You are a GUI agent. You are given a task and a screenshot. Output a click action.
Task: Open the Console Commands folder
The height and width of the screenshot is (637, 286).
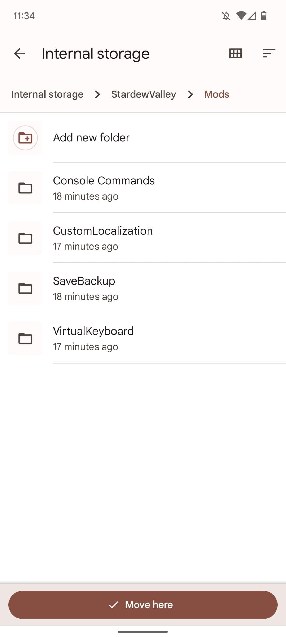pos(104,181)
